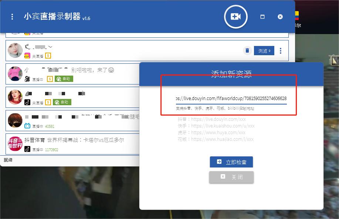Open the app menu via the three-dot icon
Image resolution: width=339 pixels, height=219 pixels.
12,17
